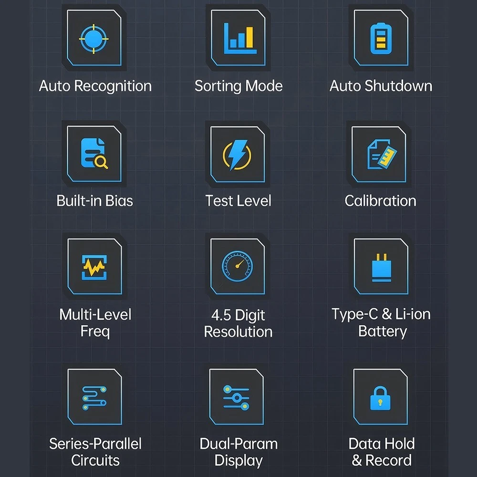Click the Multi-Level Freq waveform icon

(x=94, y=267)
